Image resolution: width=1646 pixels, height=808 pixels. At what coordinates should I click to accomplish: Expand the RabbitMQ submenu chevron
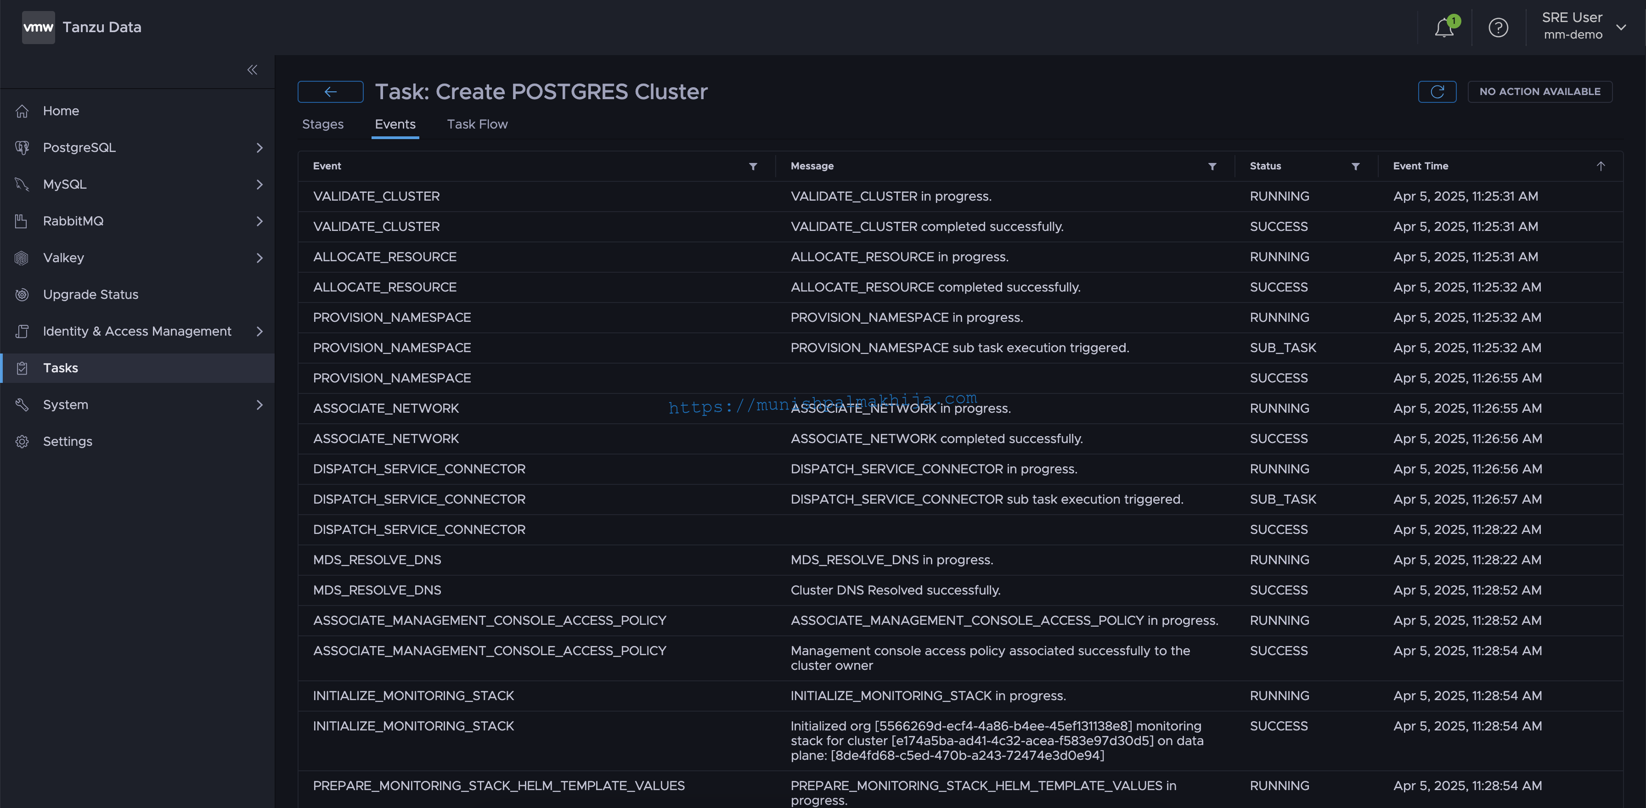click(x=259, y=221)
